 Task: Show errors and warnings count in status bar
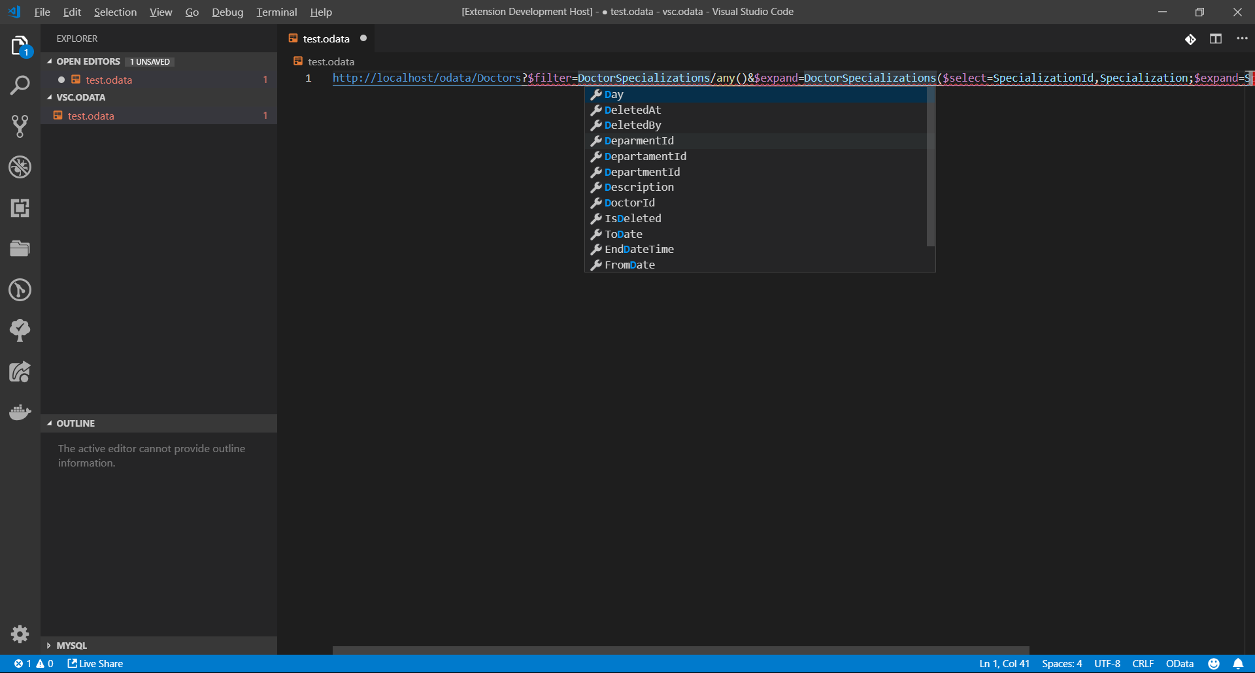[x=34, y=663]
